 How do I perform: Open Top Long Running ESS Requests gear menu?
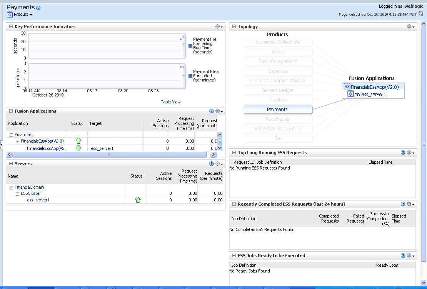point(411,153)
